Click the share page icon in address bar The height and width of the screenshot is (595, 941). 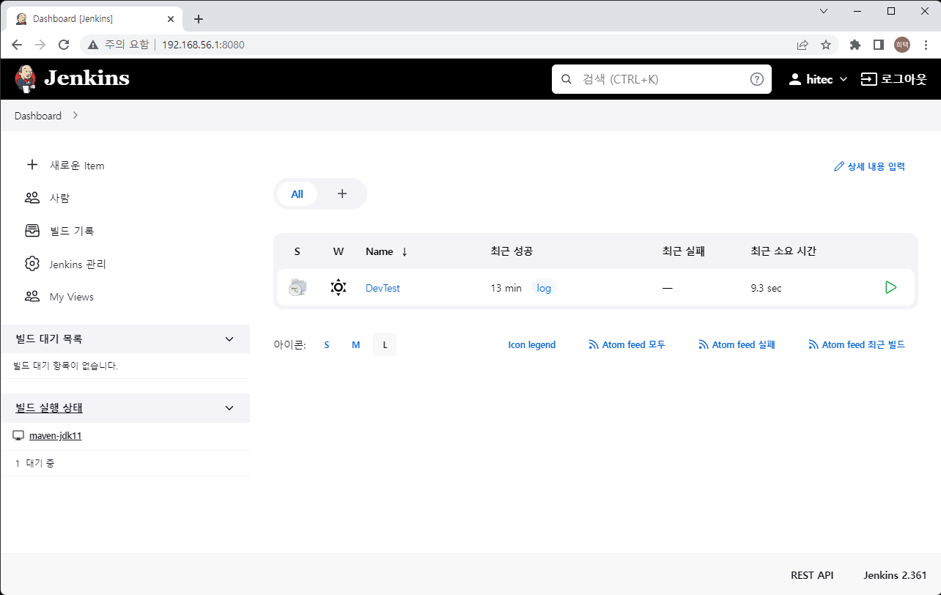802,45
